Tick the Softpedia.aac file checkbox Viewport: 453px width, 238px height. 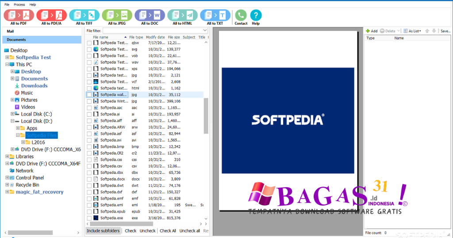(x=89, y=108)
